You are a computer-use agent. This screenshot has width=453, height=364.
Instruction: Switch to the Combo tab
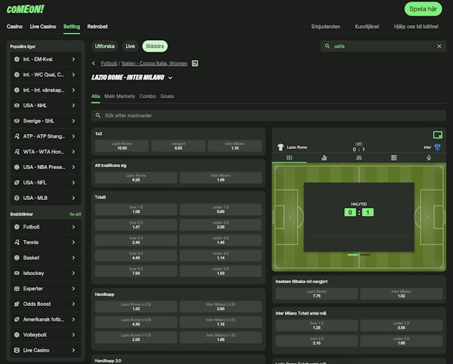[x=147, y=96]
